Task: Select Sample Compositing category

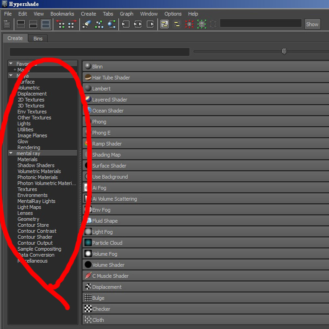Action: pyautogui.click(x=39, y=249)
